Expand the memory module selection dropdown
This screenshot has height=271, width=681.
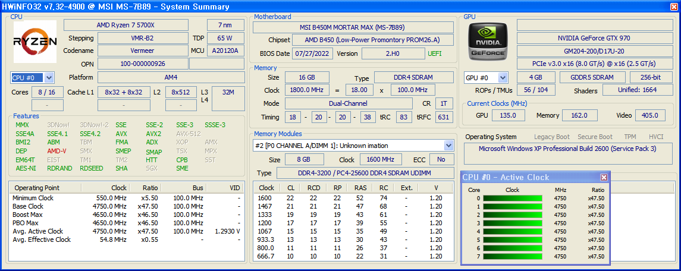click(x=448, y=146)
